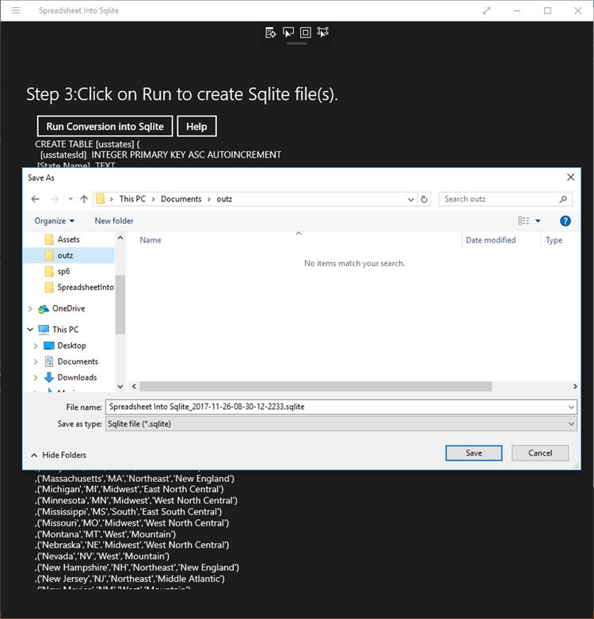Image resolution: width=594 pixels, height=619 pixels.
Task: Click Hide Folders
Action: [x=59, y=455]
